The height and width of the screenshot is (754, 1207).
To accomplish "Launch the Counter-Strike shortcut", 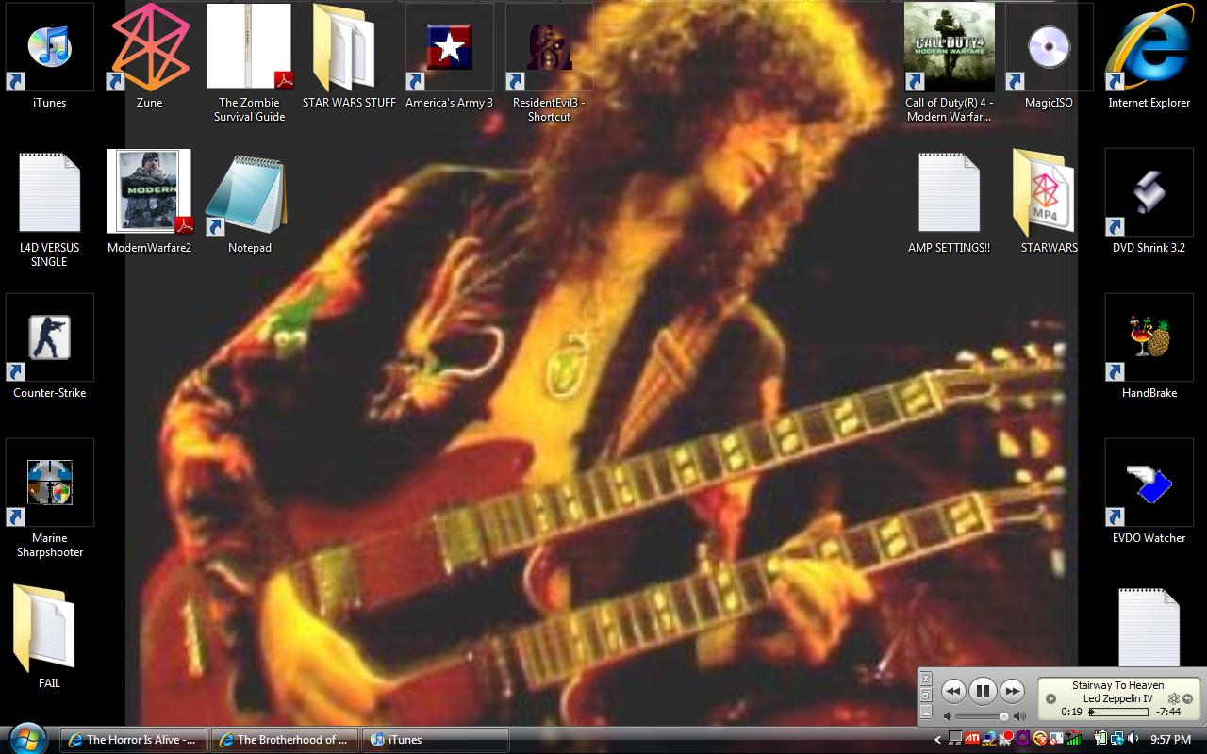I will 50,337.
